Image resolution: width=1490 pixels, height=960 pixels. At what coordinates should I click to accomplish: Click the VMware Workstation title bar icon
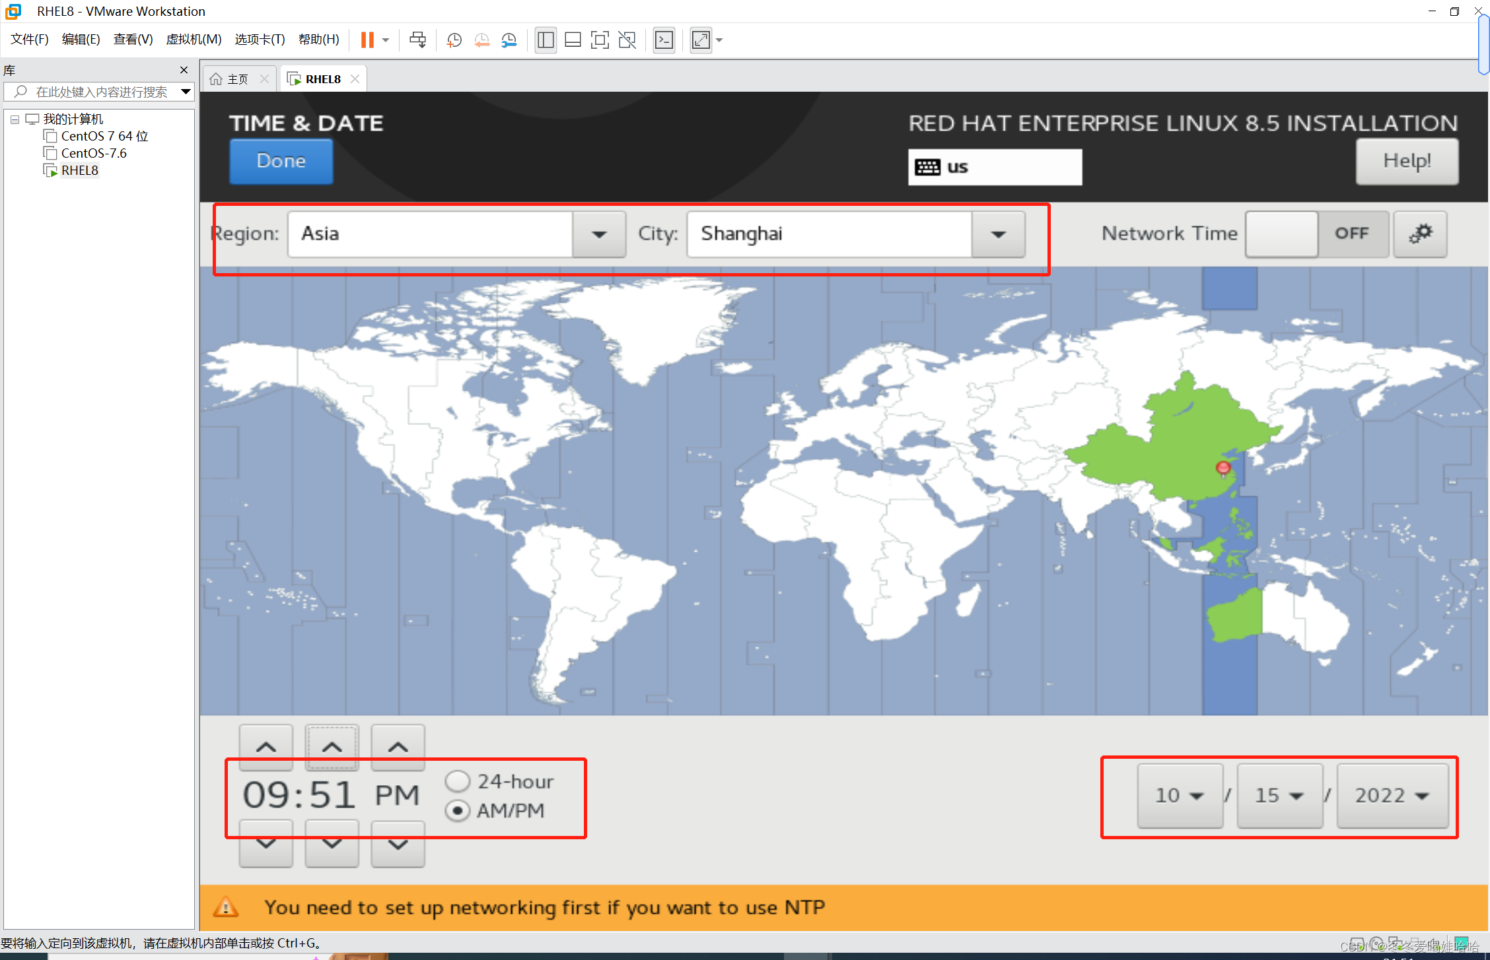[13, 11]
